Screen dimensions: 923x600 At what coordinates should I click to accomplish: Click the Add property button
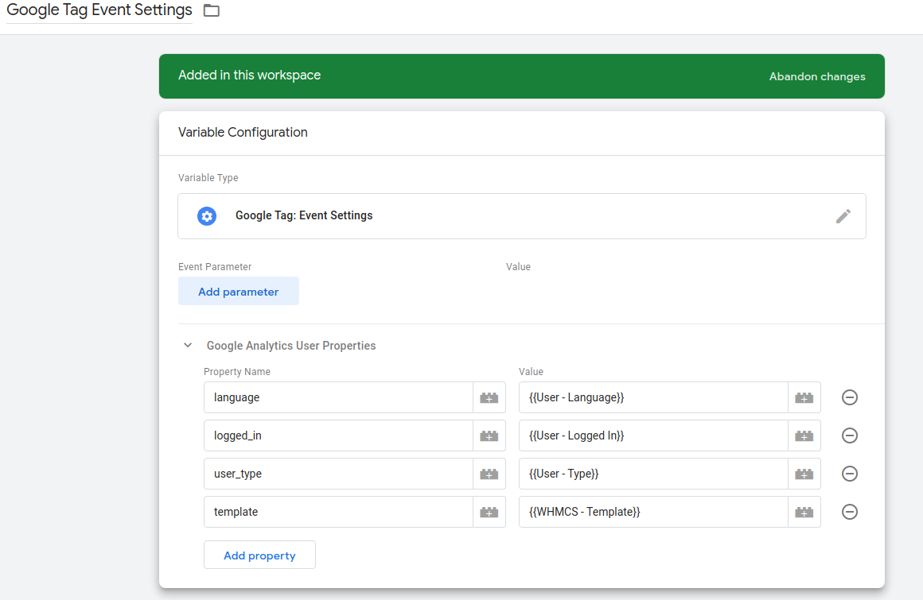(259, 555)
